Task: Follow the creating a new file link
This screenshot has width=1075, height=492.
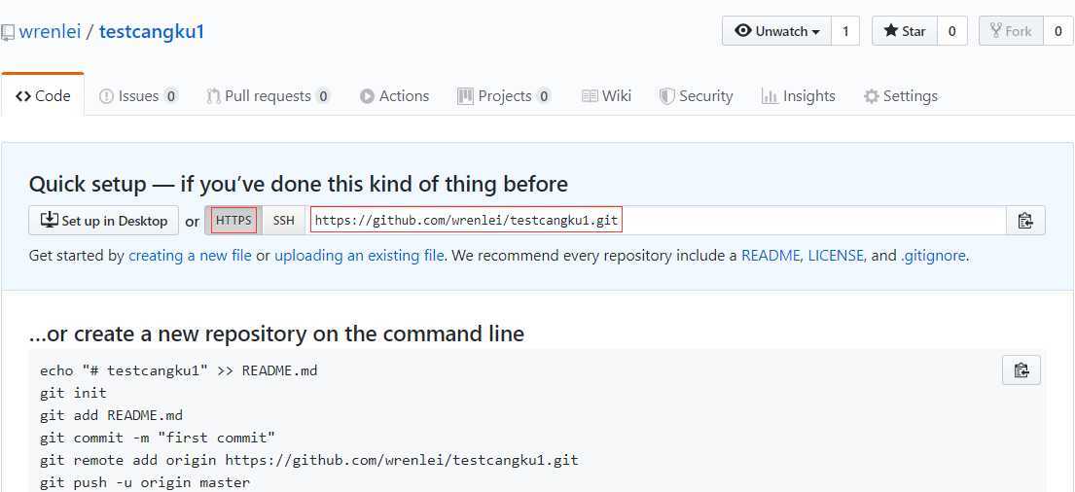Action: pyautogui.click(x=190, y=256)
